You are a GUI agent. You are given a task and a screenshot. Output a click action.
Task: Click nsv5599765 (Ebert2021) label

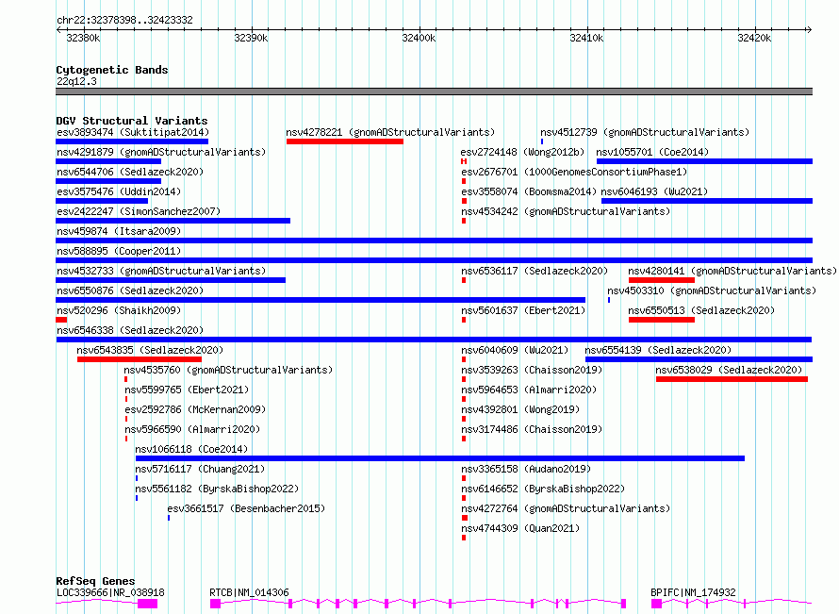[x=187, y=390]
